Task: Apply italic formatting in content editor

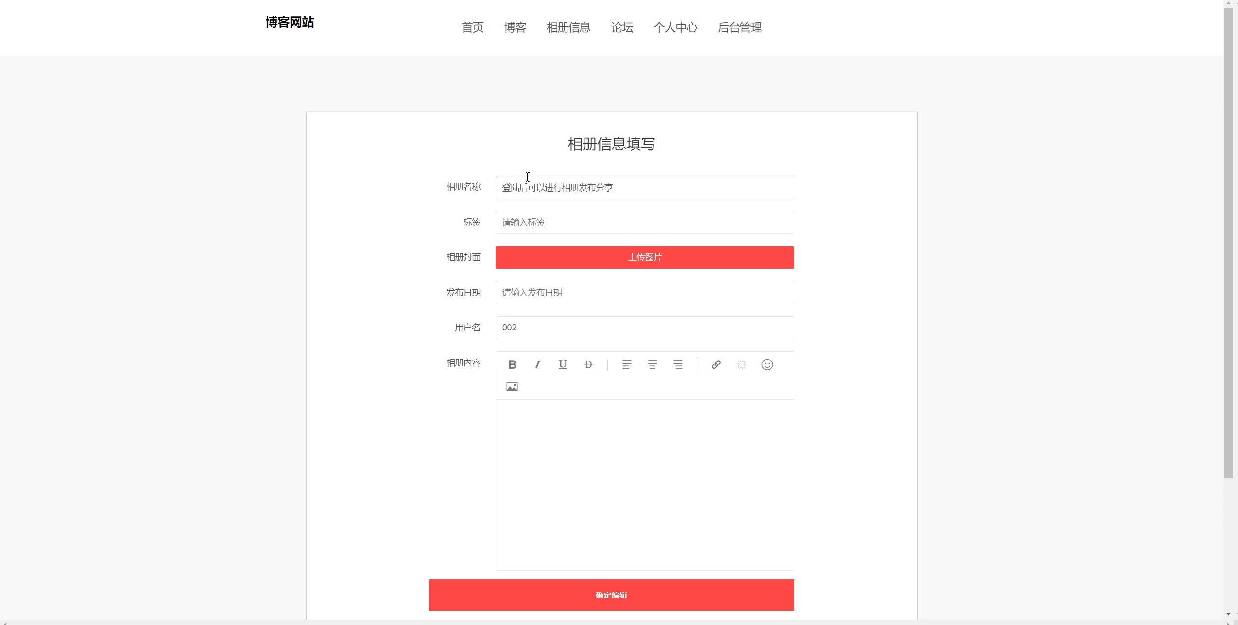Action: (537, 364)
